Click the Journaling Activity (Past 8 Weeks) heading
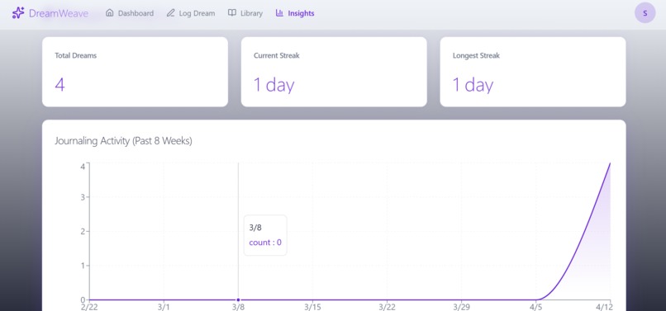Image resolution: width=666 pixels, height=311 pixels. [124, 141]
